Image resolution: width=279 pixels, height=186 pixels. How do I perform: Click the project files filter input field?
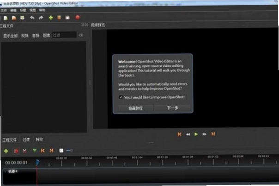coord(64,35)
